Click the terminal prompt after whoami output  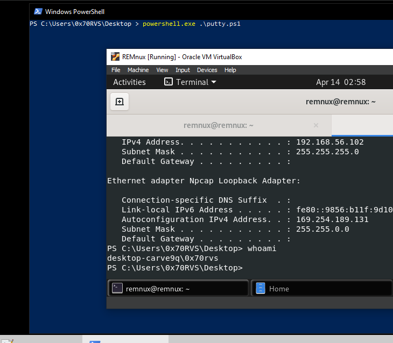175,268
